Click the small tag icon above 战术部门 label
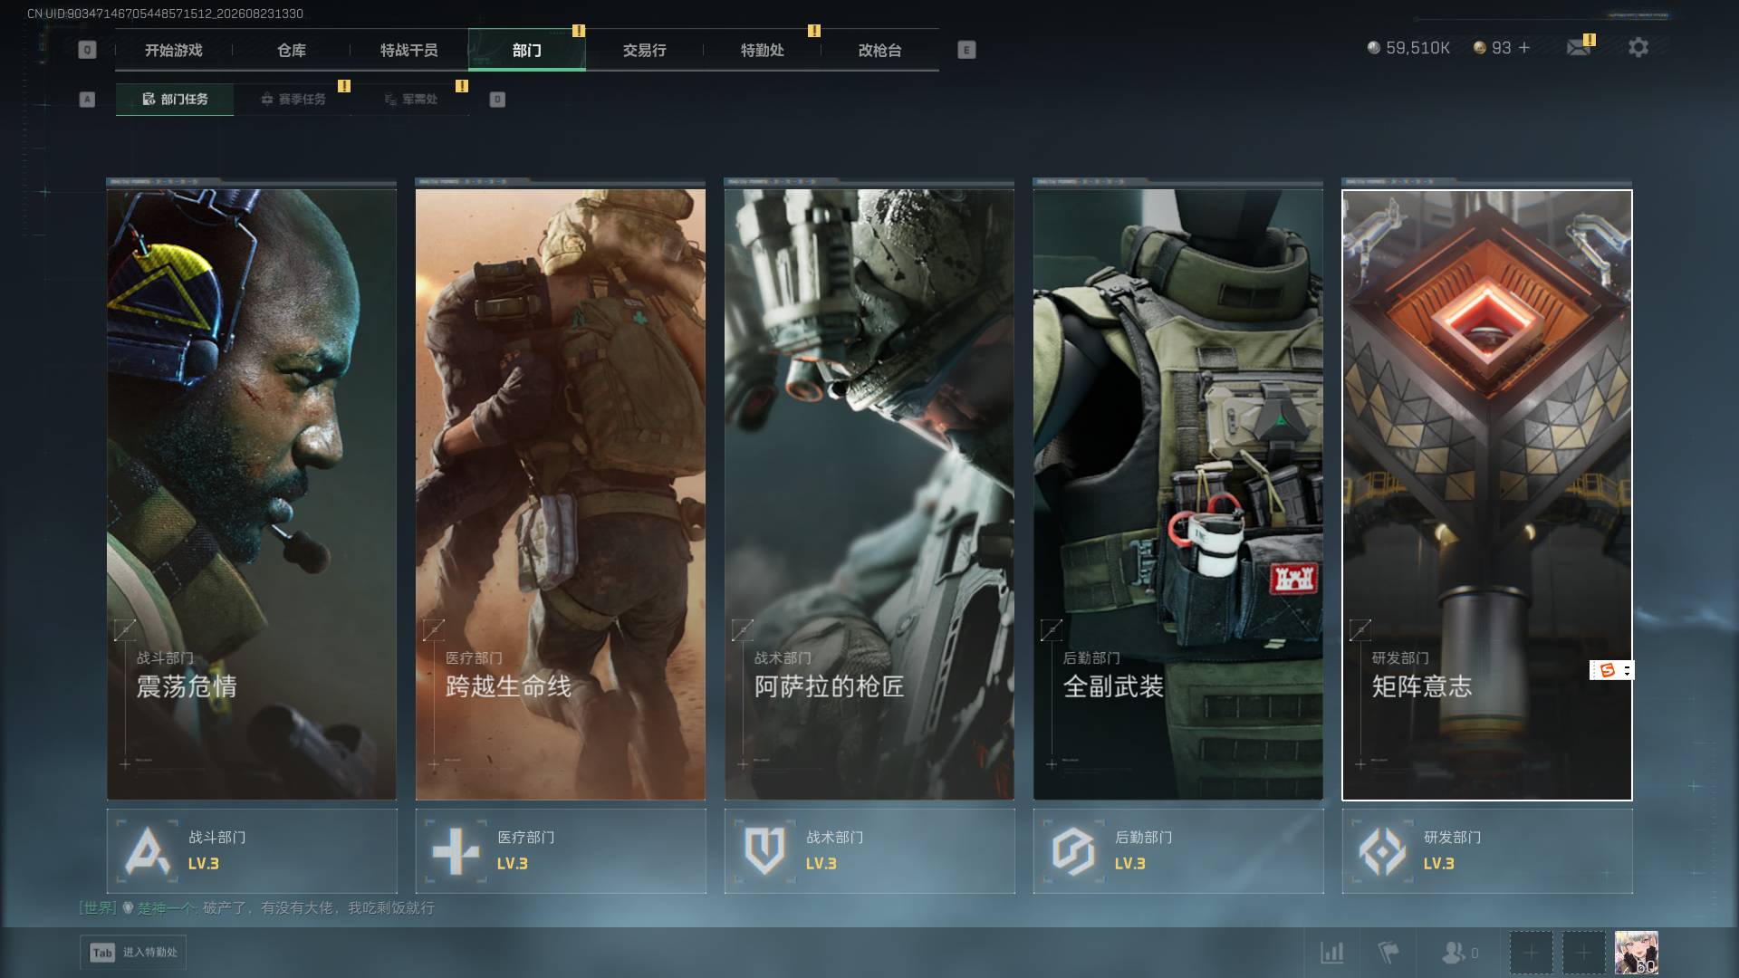 (743, 629)
